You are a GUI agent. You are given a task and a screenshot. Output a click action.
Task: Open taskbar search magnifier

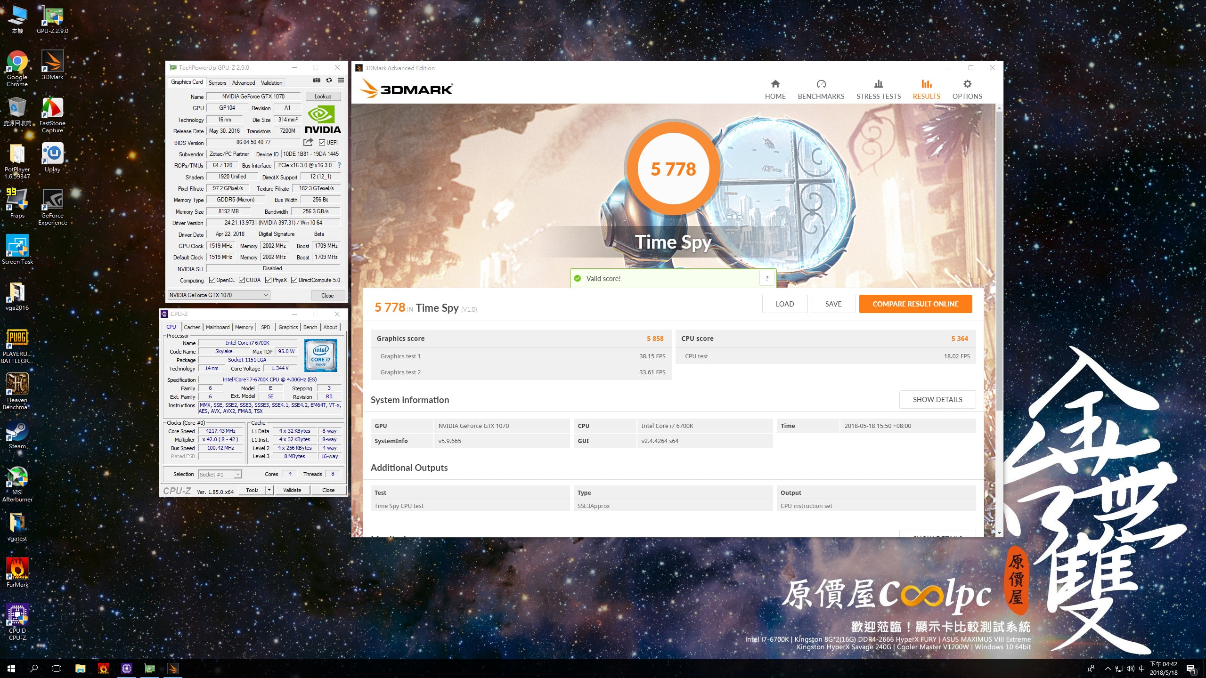point(34,669)
